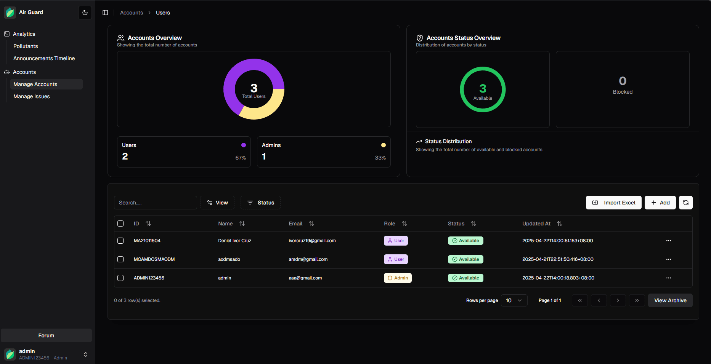Click admin profile avatar at bottom
This screenshot has height=364, width=711.
click(x=10, y=354)
